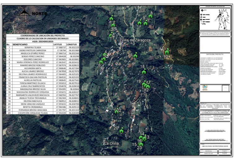Select the DELFINA MACHUCA cell
The width and height of the screenshot is (238, 158).
click(x=33, y=101)
